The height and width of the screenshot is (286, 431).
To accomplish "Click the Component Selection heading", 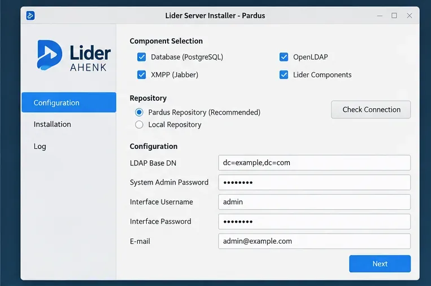I will (166, 41).
